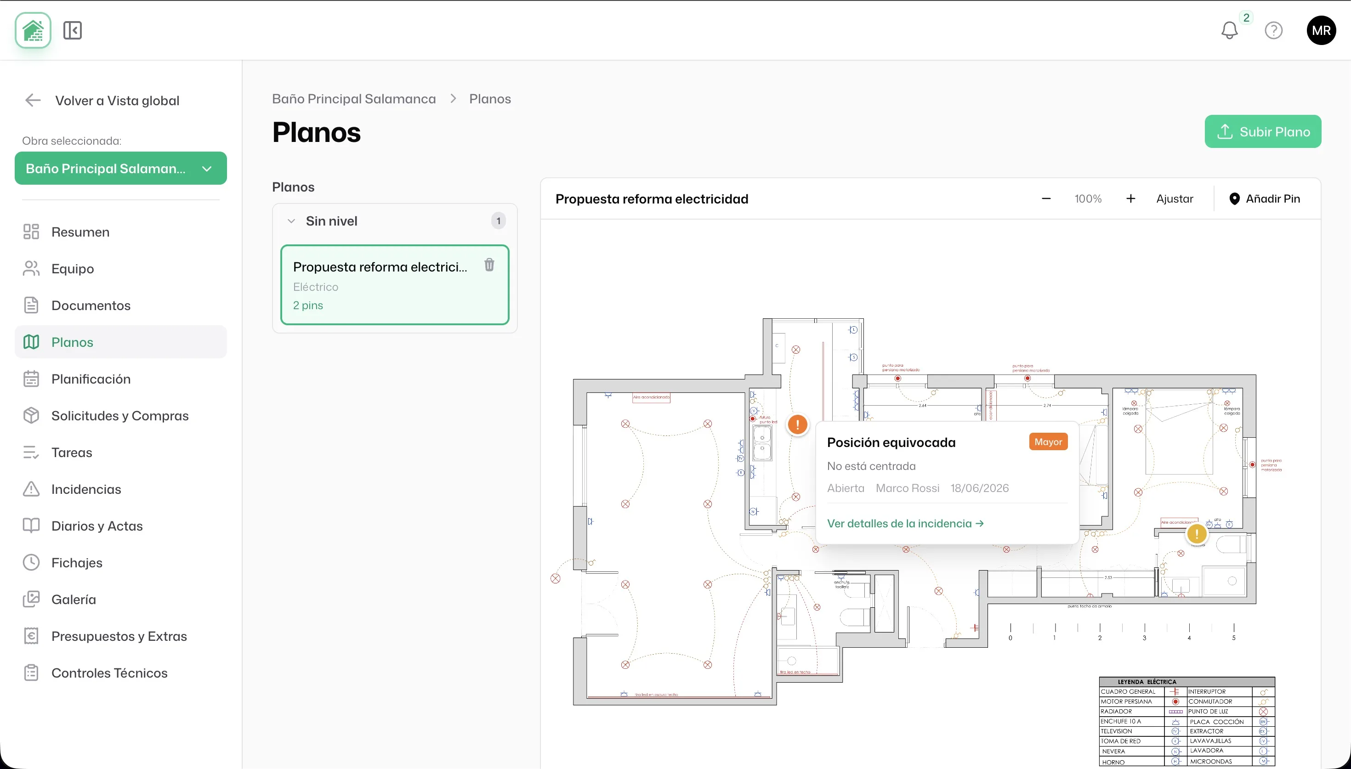Click the Planos breadcrumb item

tap(489, 99)
